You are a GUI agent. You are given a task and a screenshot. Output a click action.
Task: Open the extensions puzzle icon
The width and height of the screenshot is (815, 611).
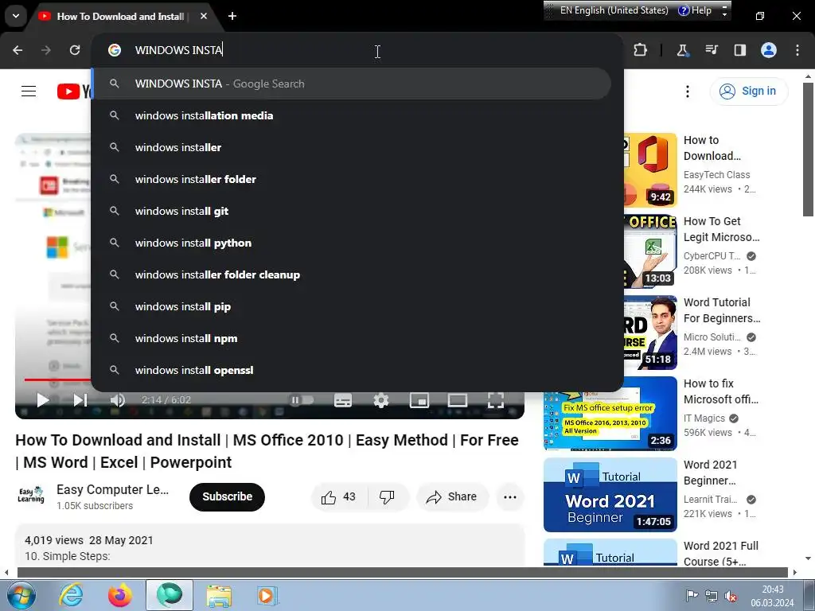click(x=641, y=50)
